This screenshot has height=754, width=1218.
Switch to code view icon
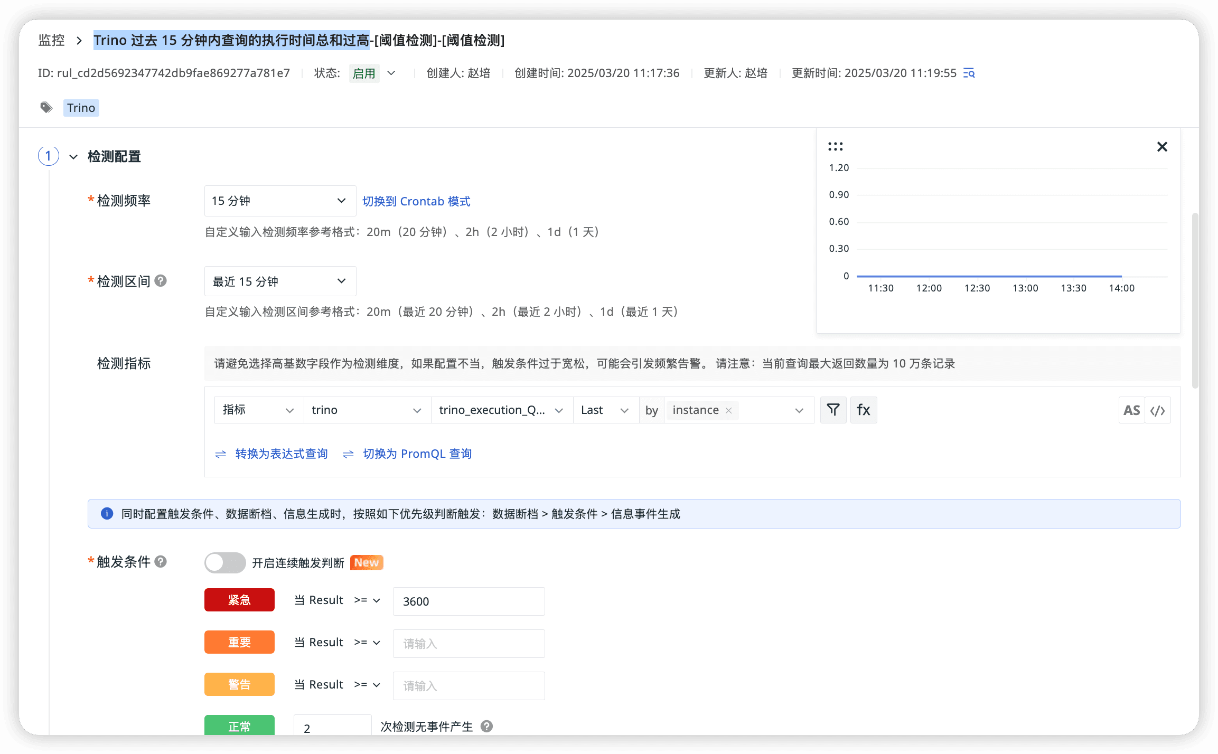(x=1158, y=410)
